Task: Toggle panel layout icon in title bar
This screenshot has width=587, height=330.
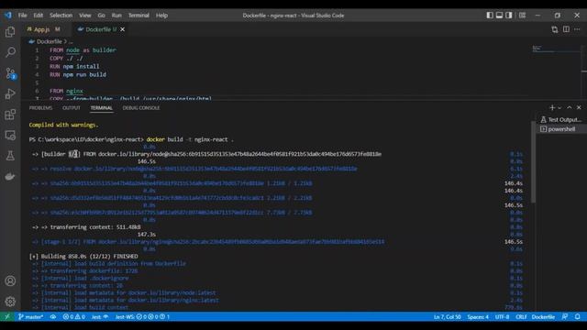Action: (499, 16)
